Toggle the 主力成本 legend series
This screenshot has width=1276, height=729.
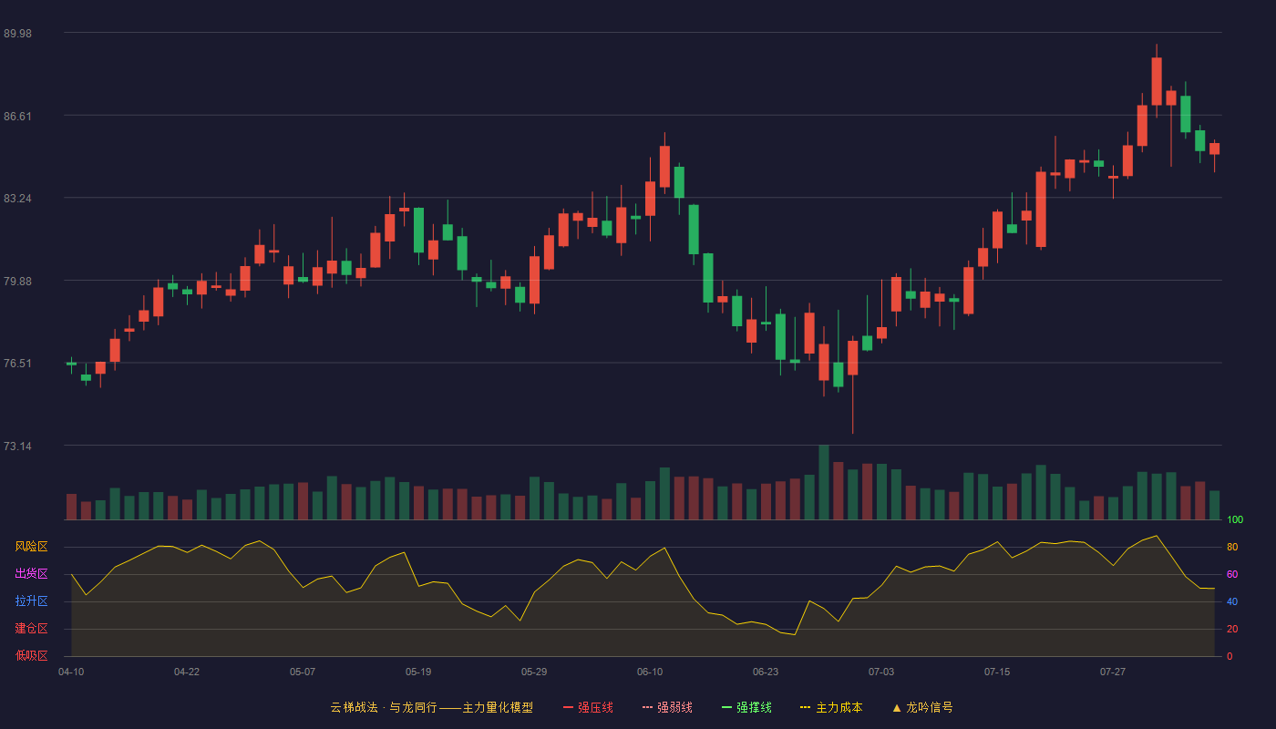831,707
